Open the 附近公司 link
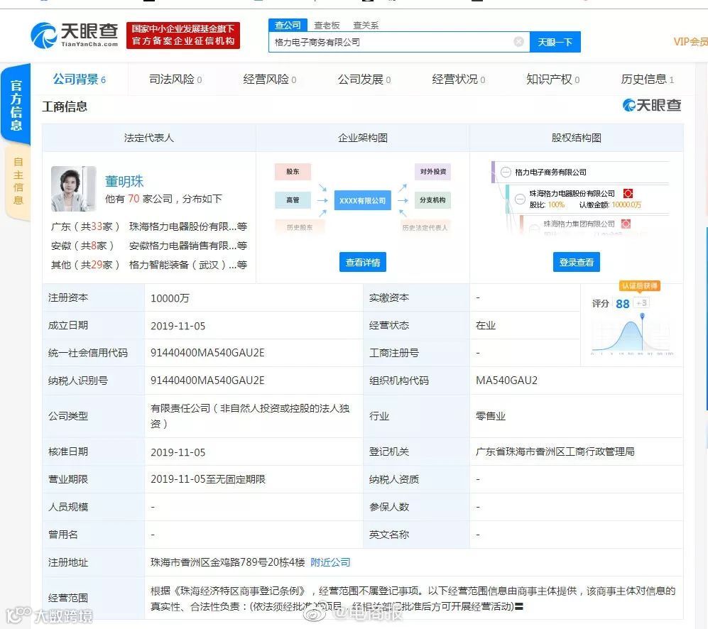Image resolution: width=708 pixels, height=629 pixels. pyautogui.click(x=330, y=562)
